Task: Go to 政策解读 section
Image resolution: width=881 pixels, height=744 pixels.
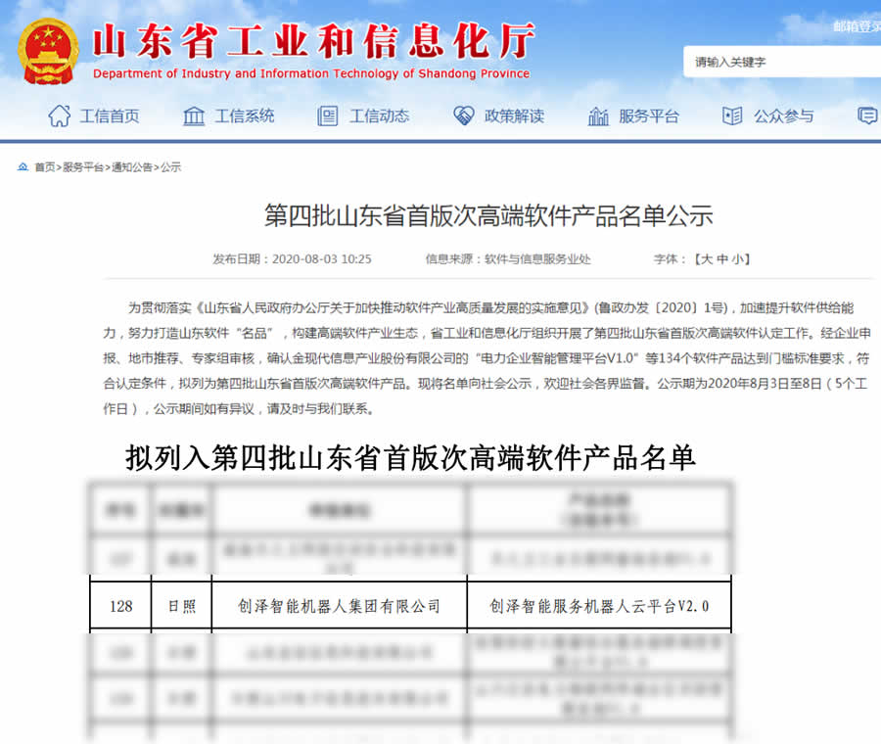Action: (514, 116)
